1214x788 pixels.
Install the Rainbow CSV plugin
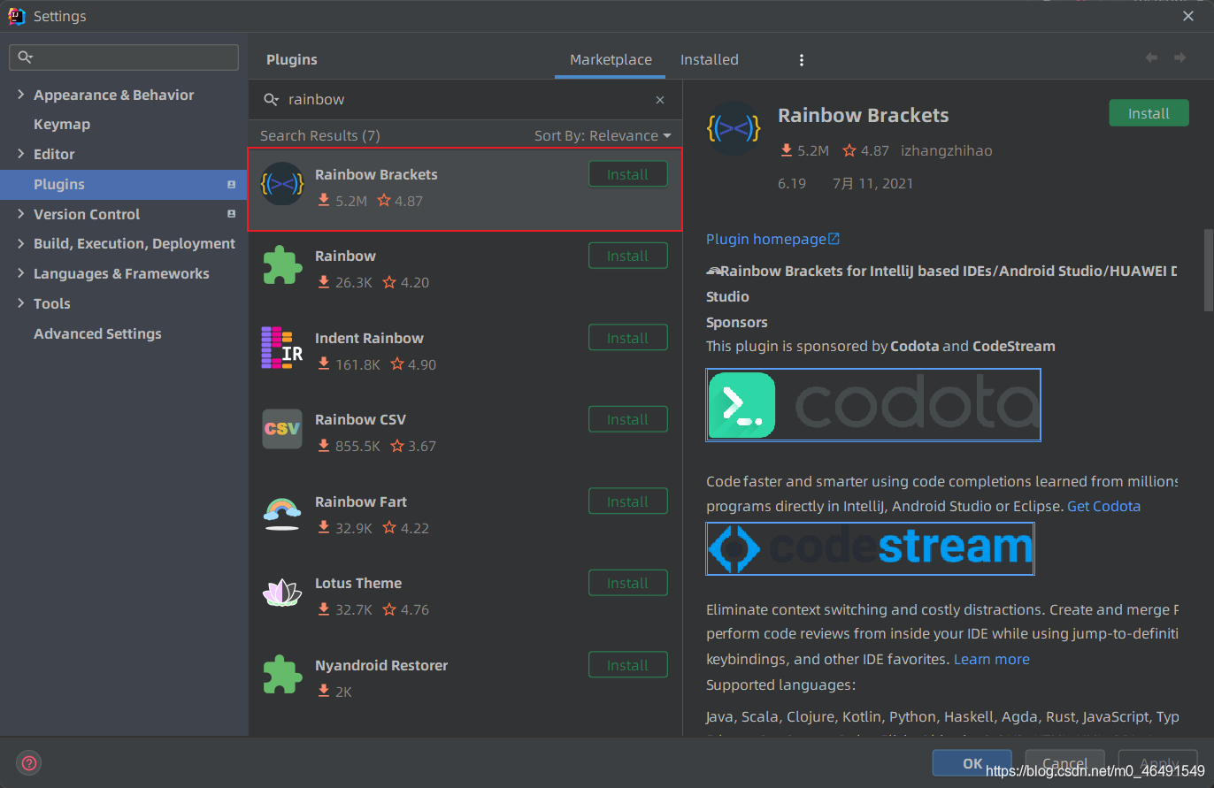coord(627,419)
